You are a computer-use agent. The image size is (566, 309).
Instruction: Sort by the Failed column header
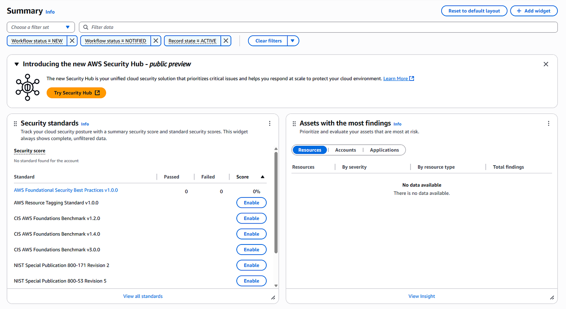point(208,177)
